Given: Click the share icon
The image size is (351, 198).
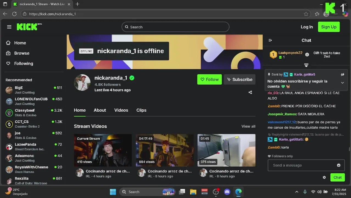Looking at the screenshot, I should (x=250, y=92).
